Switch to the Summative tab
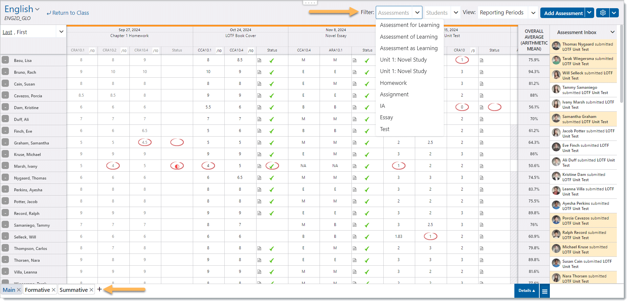The width and height of the screenshot is (629, 303). (74, 290)
